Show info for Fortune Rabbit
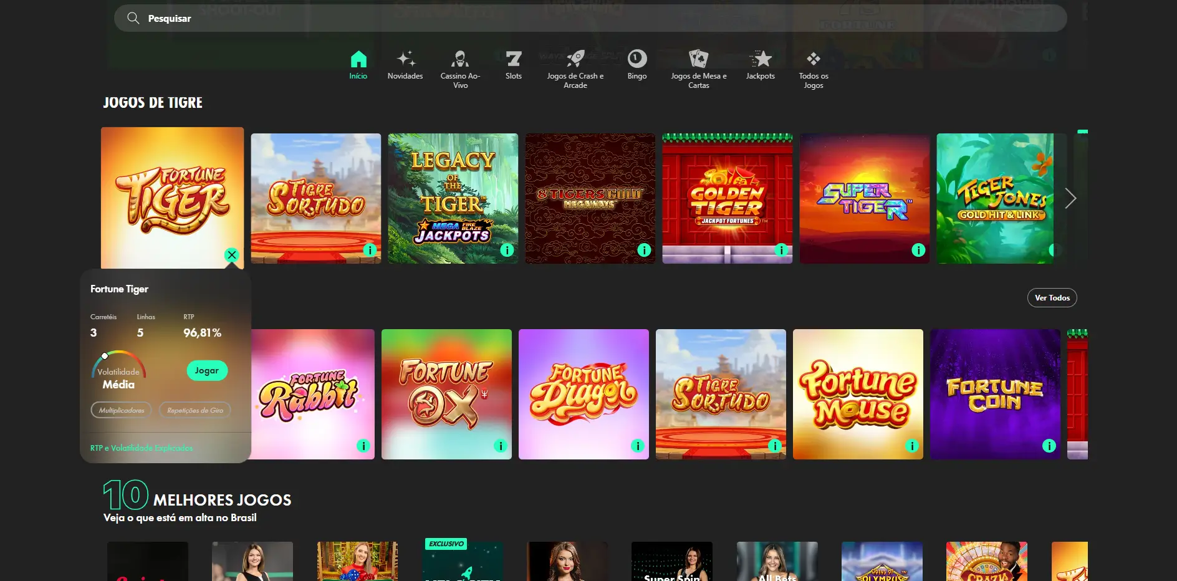The image size is (1177, 581). (x=363, y=446)
